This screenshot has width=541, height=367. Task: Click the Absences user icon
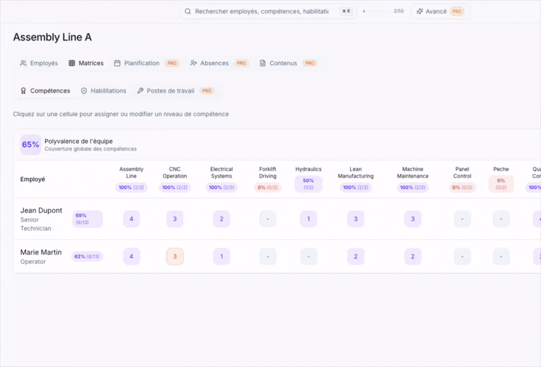pos(193,63)
